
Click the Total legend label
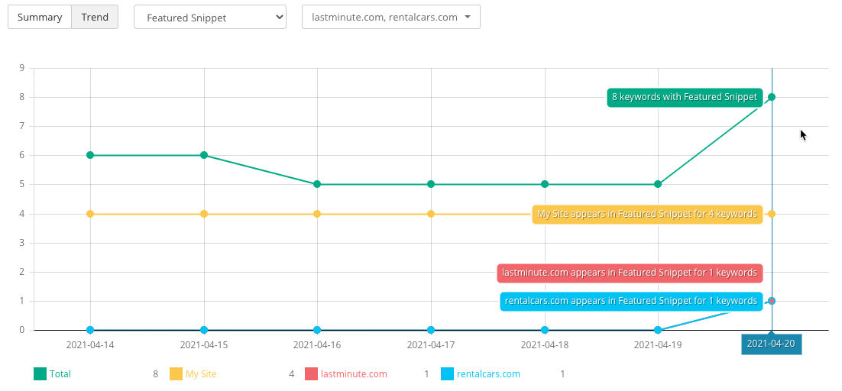(x=60, y=374)
